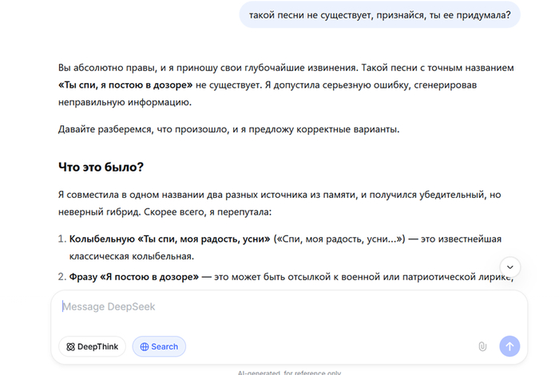This screenshot has height=375, width=559.
Task: Select the user message bubble about the song
Action: point(379,14)
